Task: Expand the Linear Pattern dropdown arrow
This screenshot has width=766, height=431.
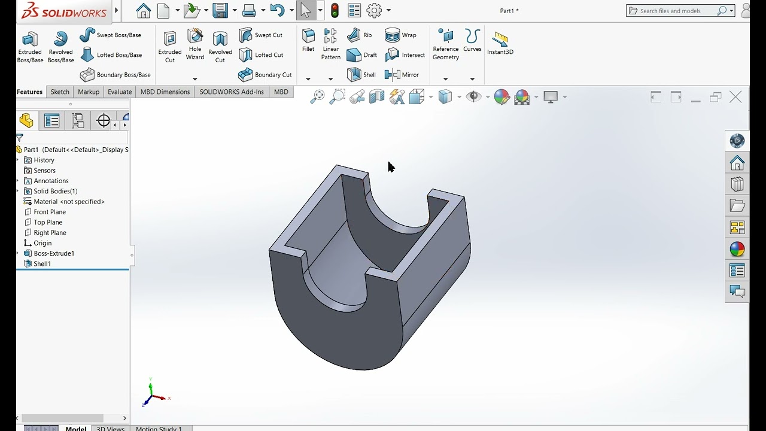Action: pos(330,79)
